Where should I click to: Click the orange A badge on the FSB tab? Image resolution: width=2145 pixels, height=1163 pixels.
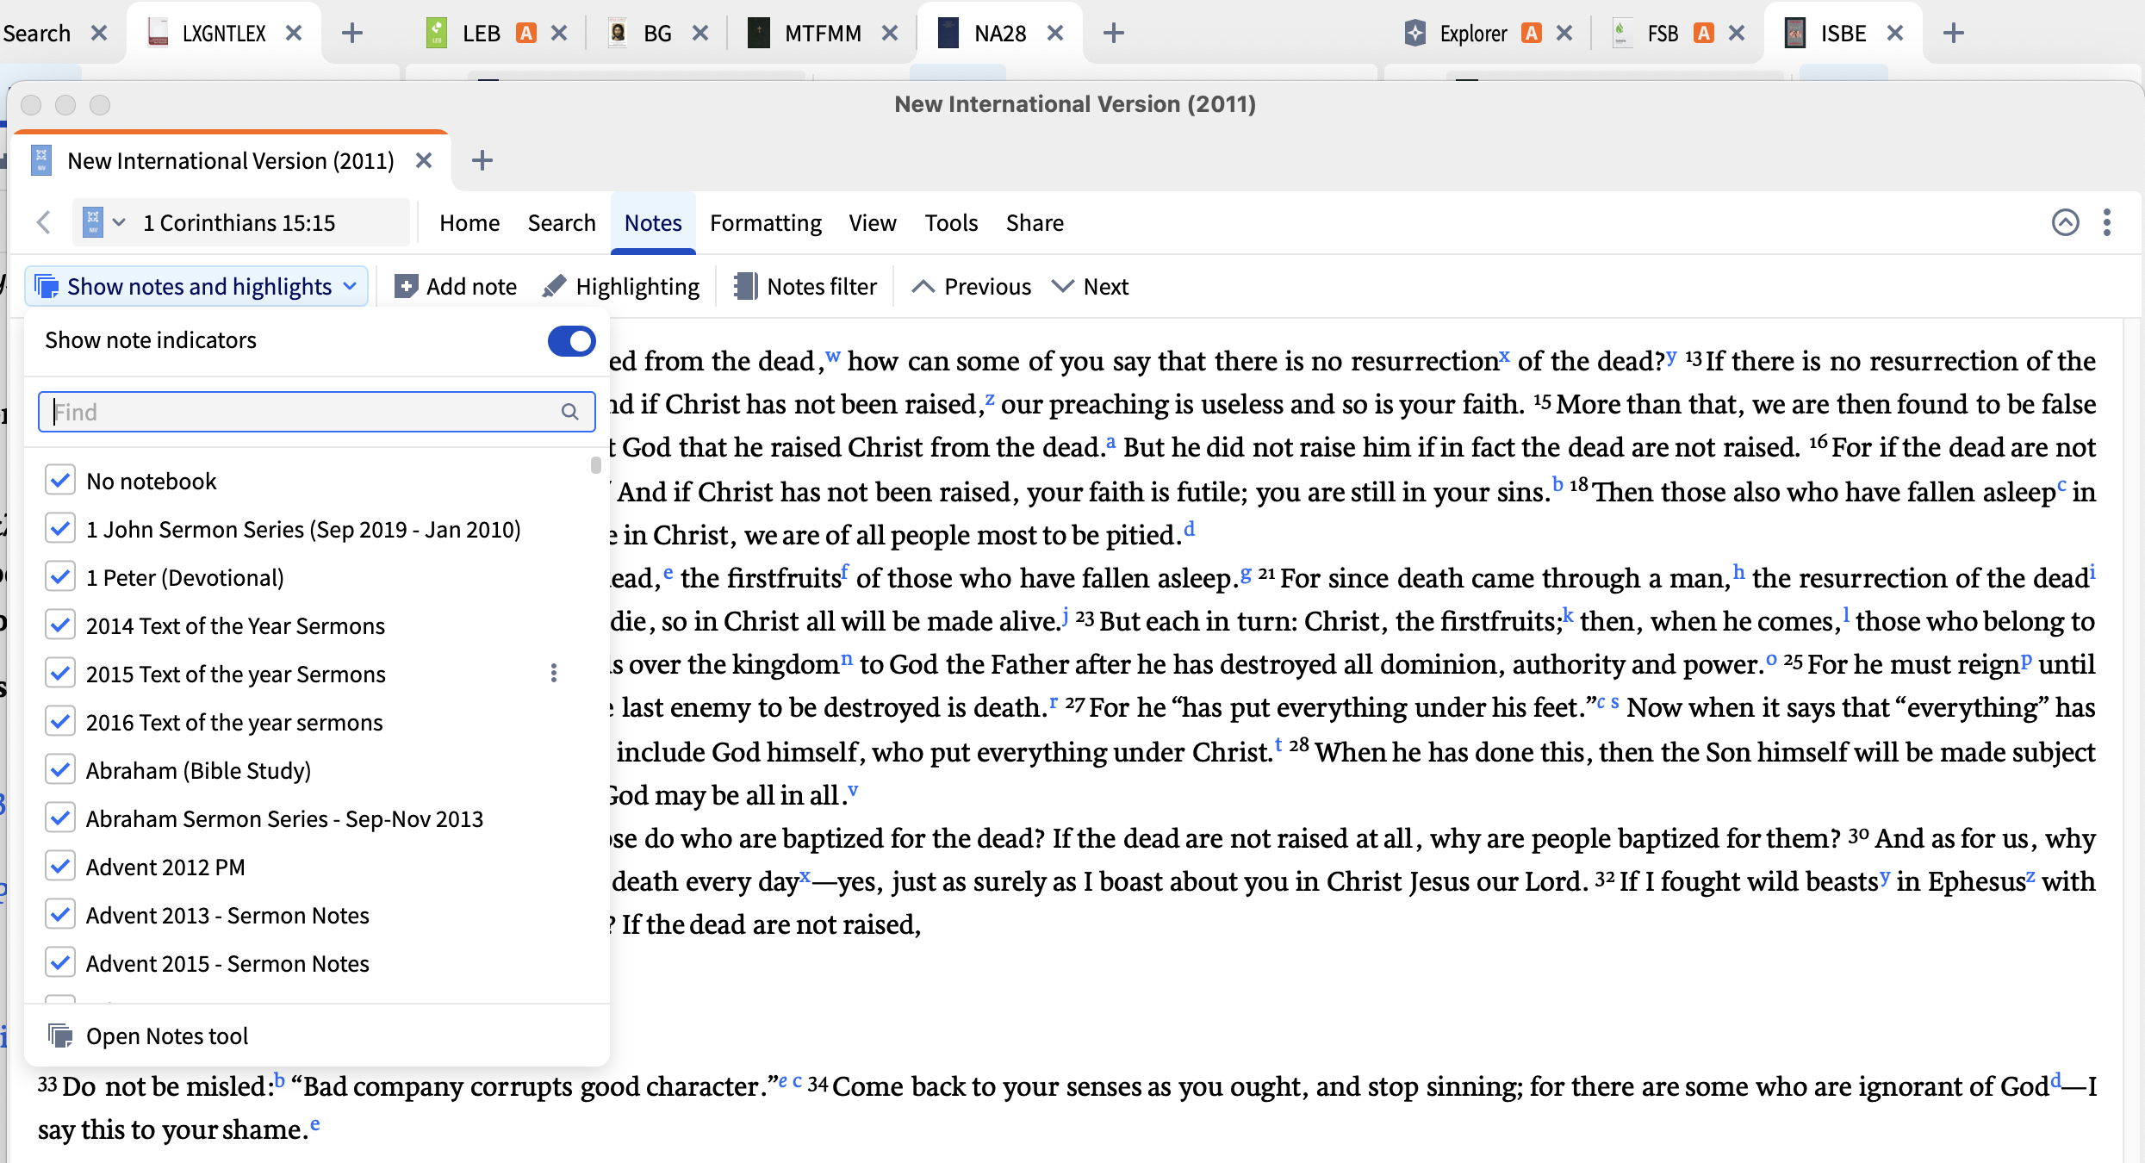click(1703, 33)
